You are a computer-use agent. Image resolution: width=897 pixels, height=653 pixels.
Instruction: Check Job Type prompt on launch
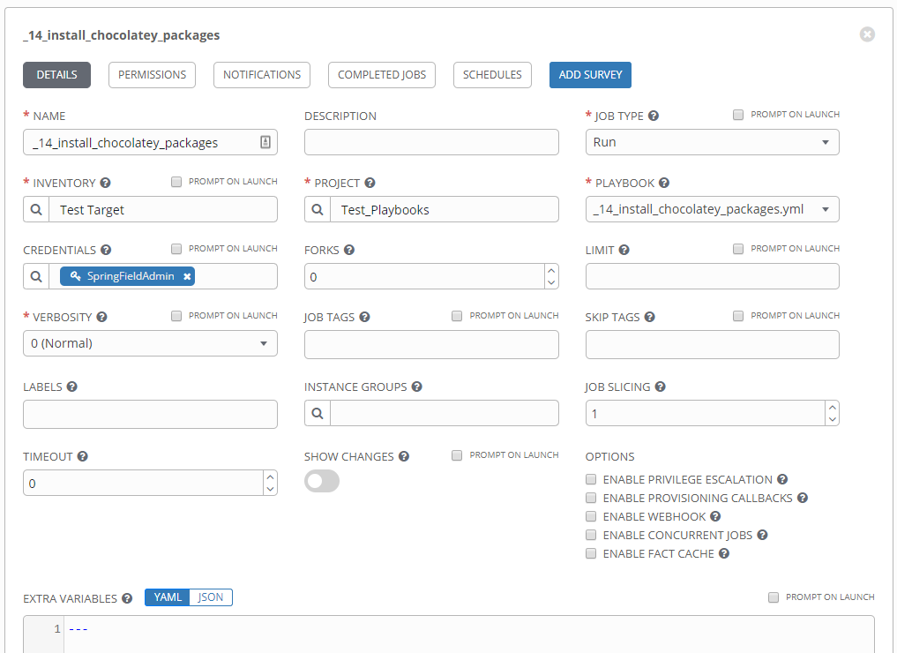click(x=738, y=115)
